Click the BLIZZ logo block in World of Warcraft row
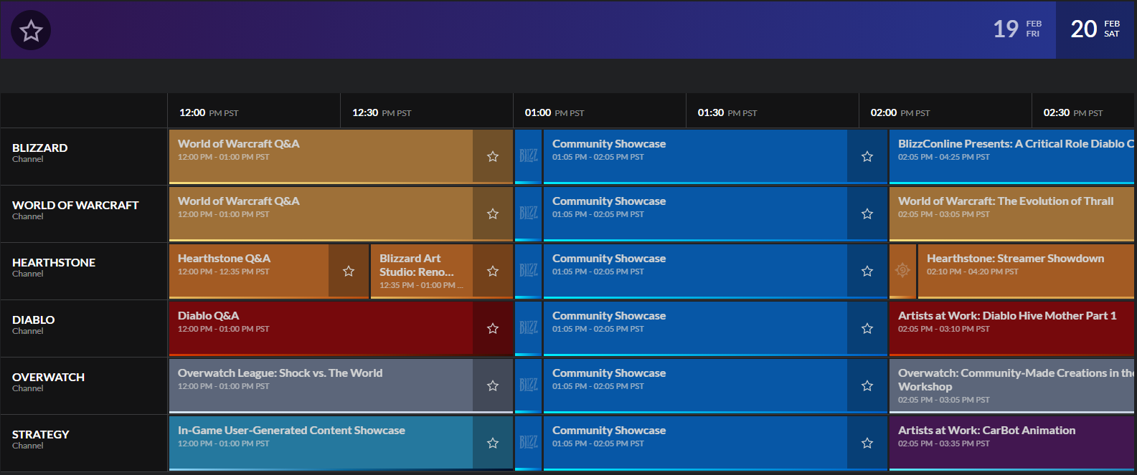 (529, 213)
